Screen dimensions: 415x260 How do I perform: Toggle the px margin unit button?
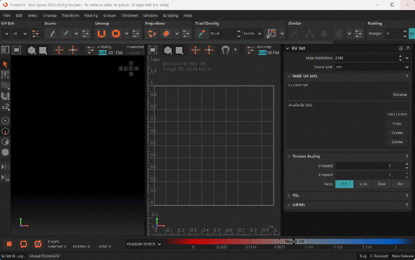[412, 34]
